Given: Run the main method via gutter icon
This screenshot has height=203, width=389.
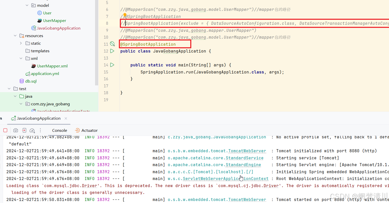Looking at the screenshot, I should click(112, 65).
